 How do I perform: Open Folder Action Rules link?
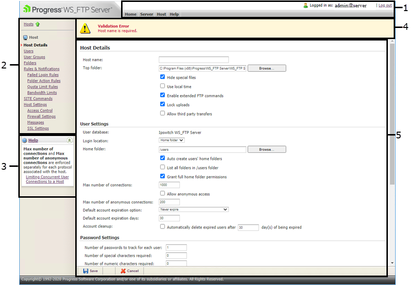pyautogui.click(x=44, y=81)
